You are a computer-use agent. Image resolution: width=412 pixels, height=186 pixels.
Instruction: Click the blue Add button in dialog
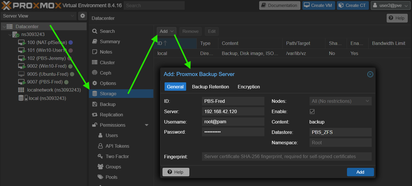[x=360, y=172]
